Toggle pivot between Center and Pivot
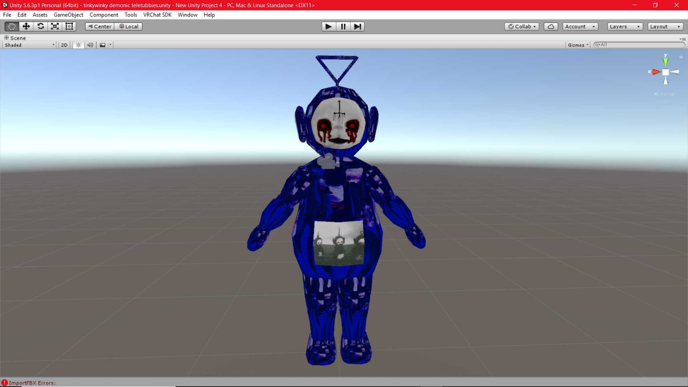The image size is (688, 387). tap(100, 27)
